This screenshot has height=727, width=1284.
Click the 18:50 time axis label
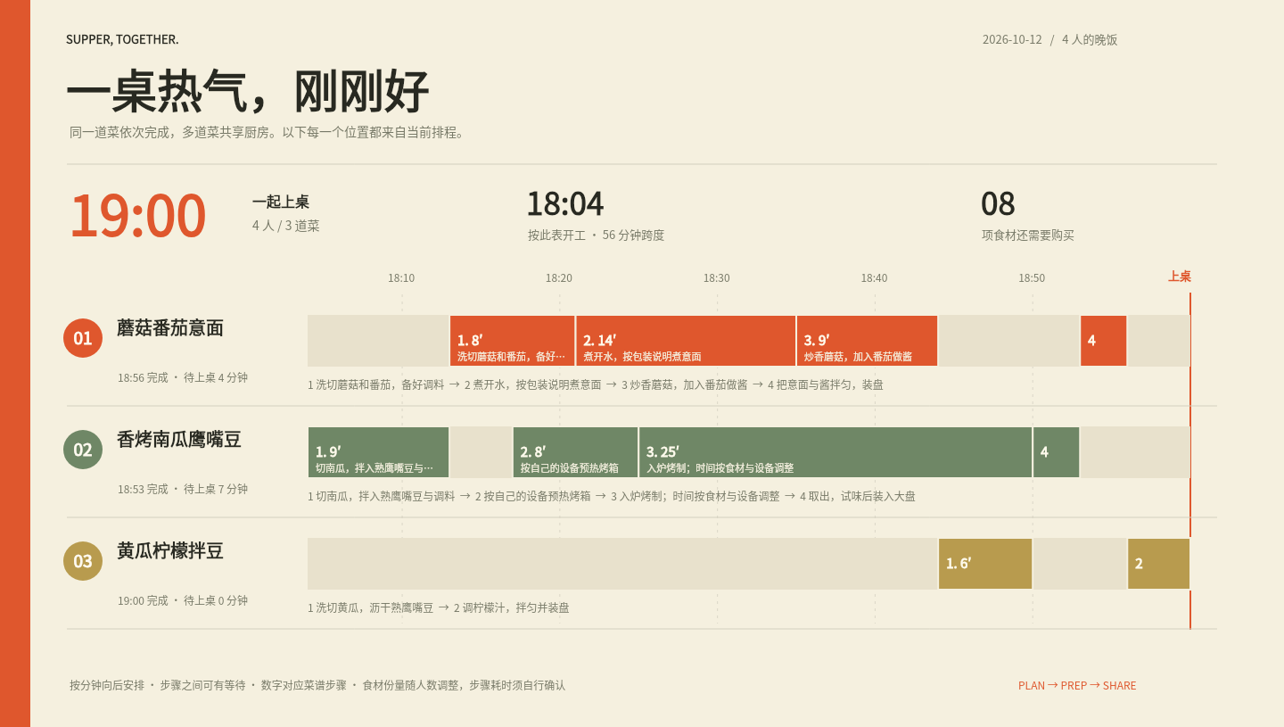[1032, 278]
